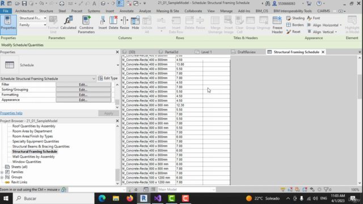
Task: Switch to the Architecture ribbon tab
Action: 24,11
